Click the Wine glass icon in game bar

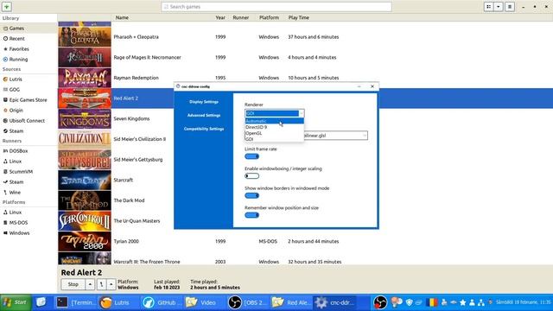click(x=102, y=284)
